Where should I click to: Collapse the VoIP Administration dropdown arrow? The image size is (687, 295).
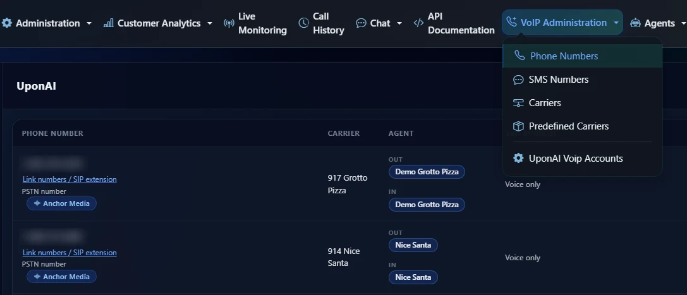[x=616, y=23]
